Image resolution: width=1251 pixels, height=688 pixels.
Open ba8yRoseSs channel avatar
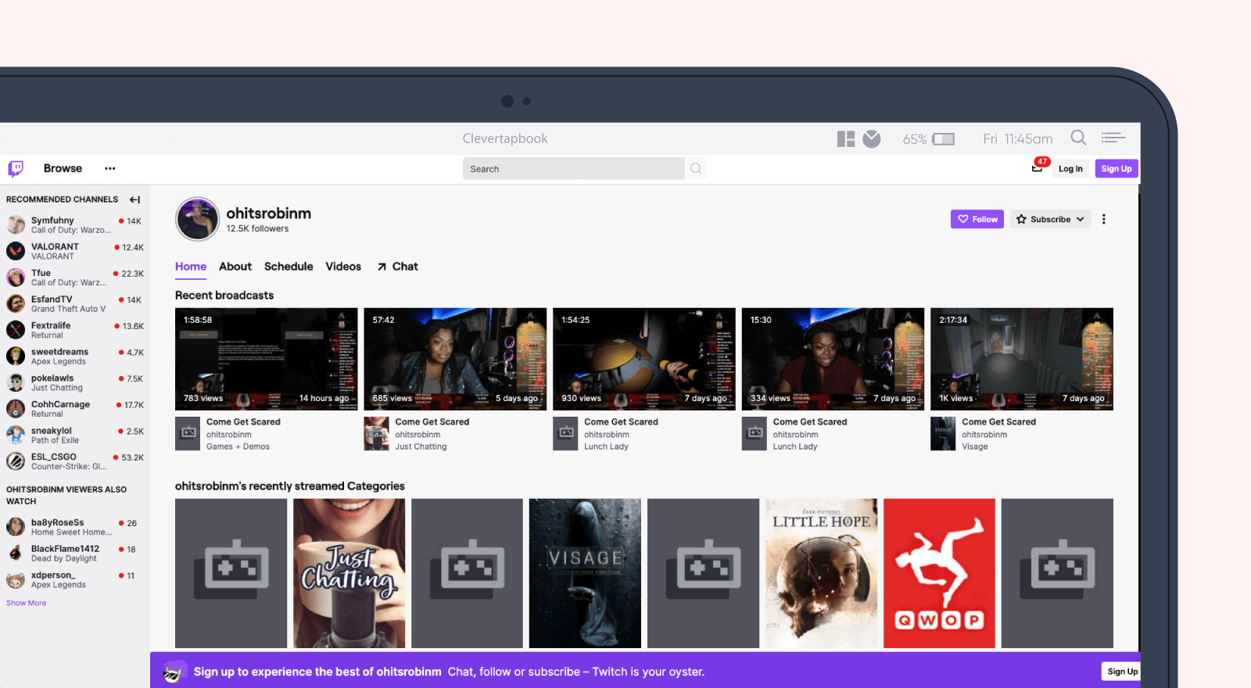pyautogui.click(x=16, y=527)
